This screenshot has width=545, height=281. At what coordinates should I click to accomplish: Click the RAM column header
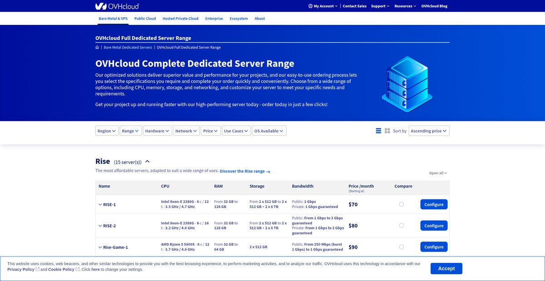coord(218,186)
